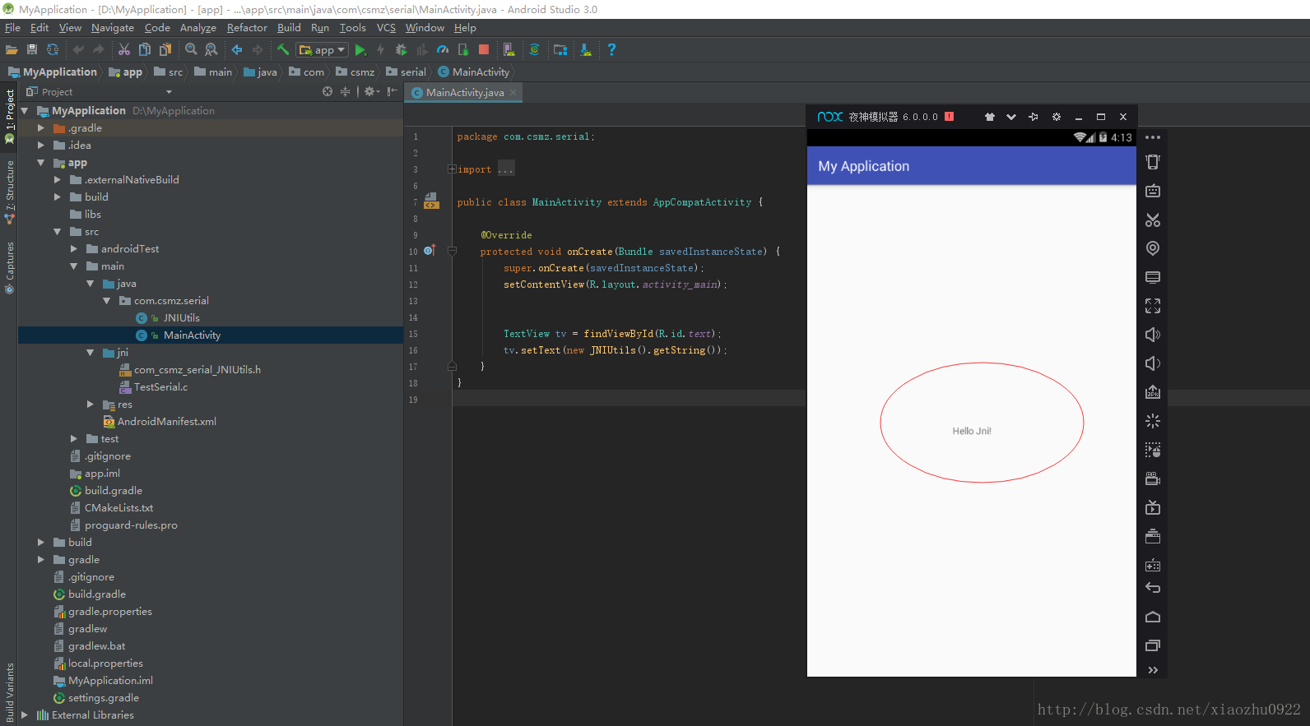The image size is (1310, 726).
Task: Open the Refactor menu
Action: 247,28
